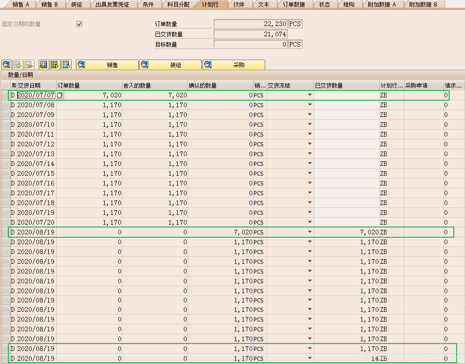Screen dimensions: 465x364
Task: Click the 装运 details button
Action: [x=170, y=65]
